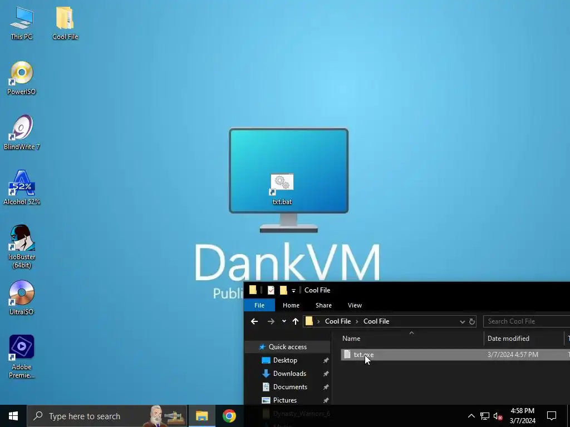This screenshot has height=427, width=570.
Task: Open the File tab in Explorer
Action: (259, 305)
